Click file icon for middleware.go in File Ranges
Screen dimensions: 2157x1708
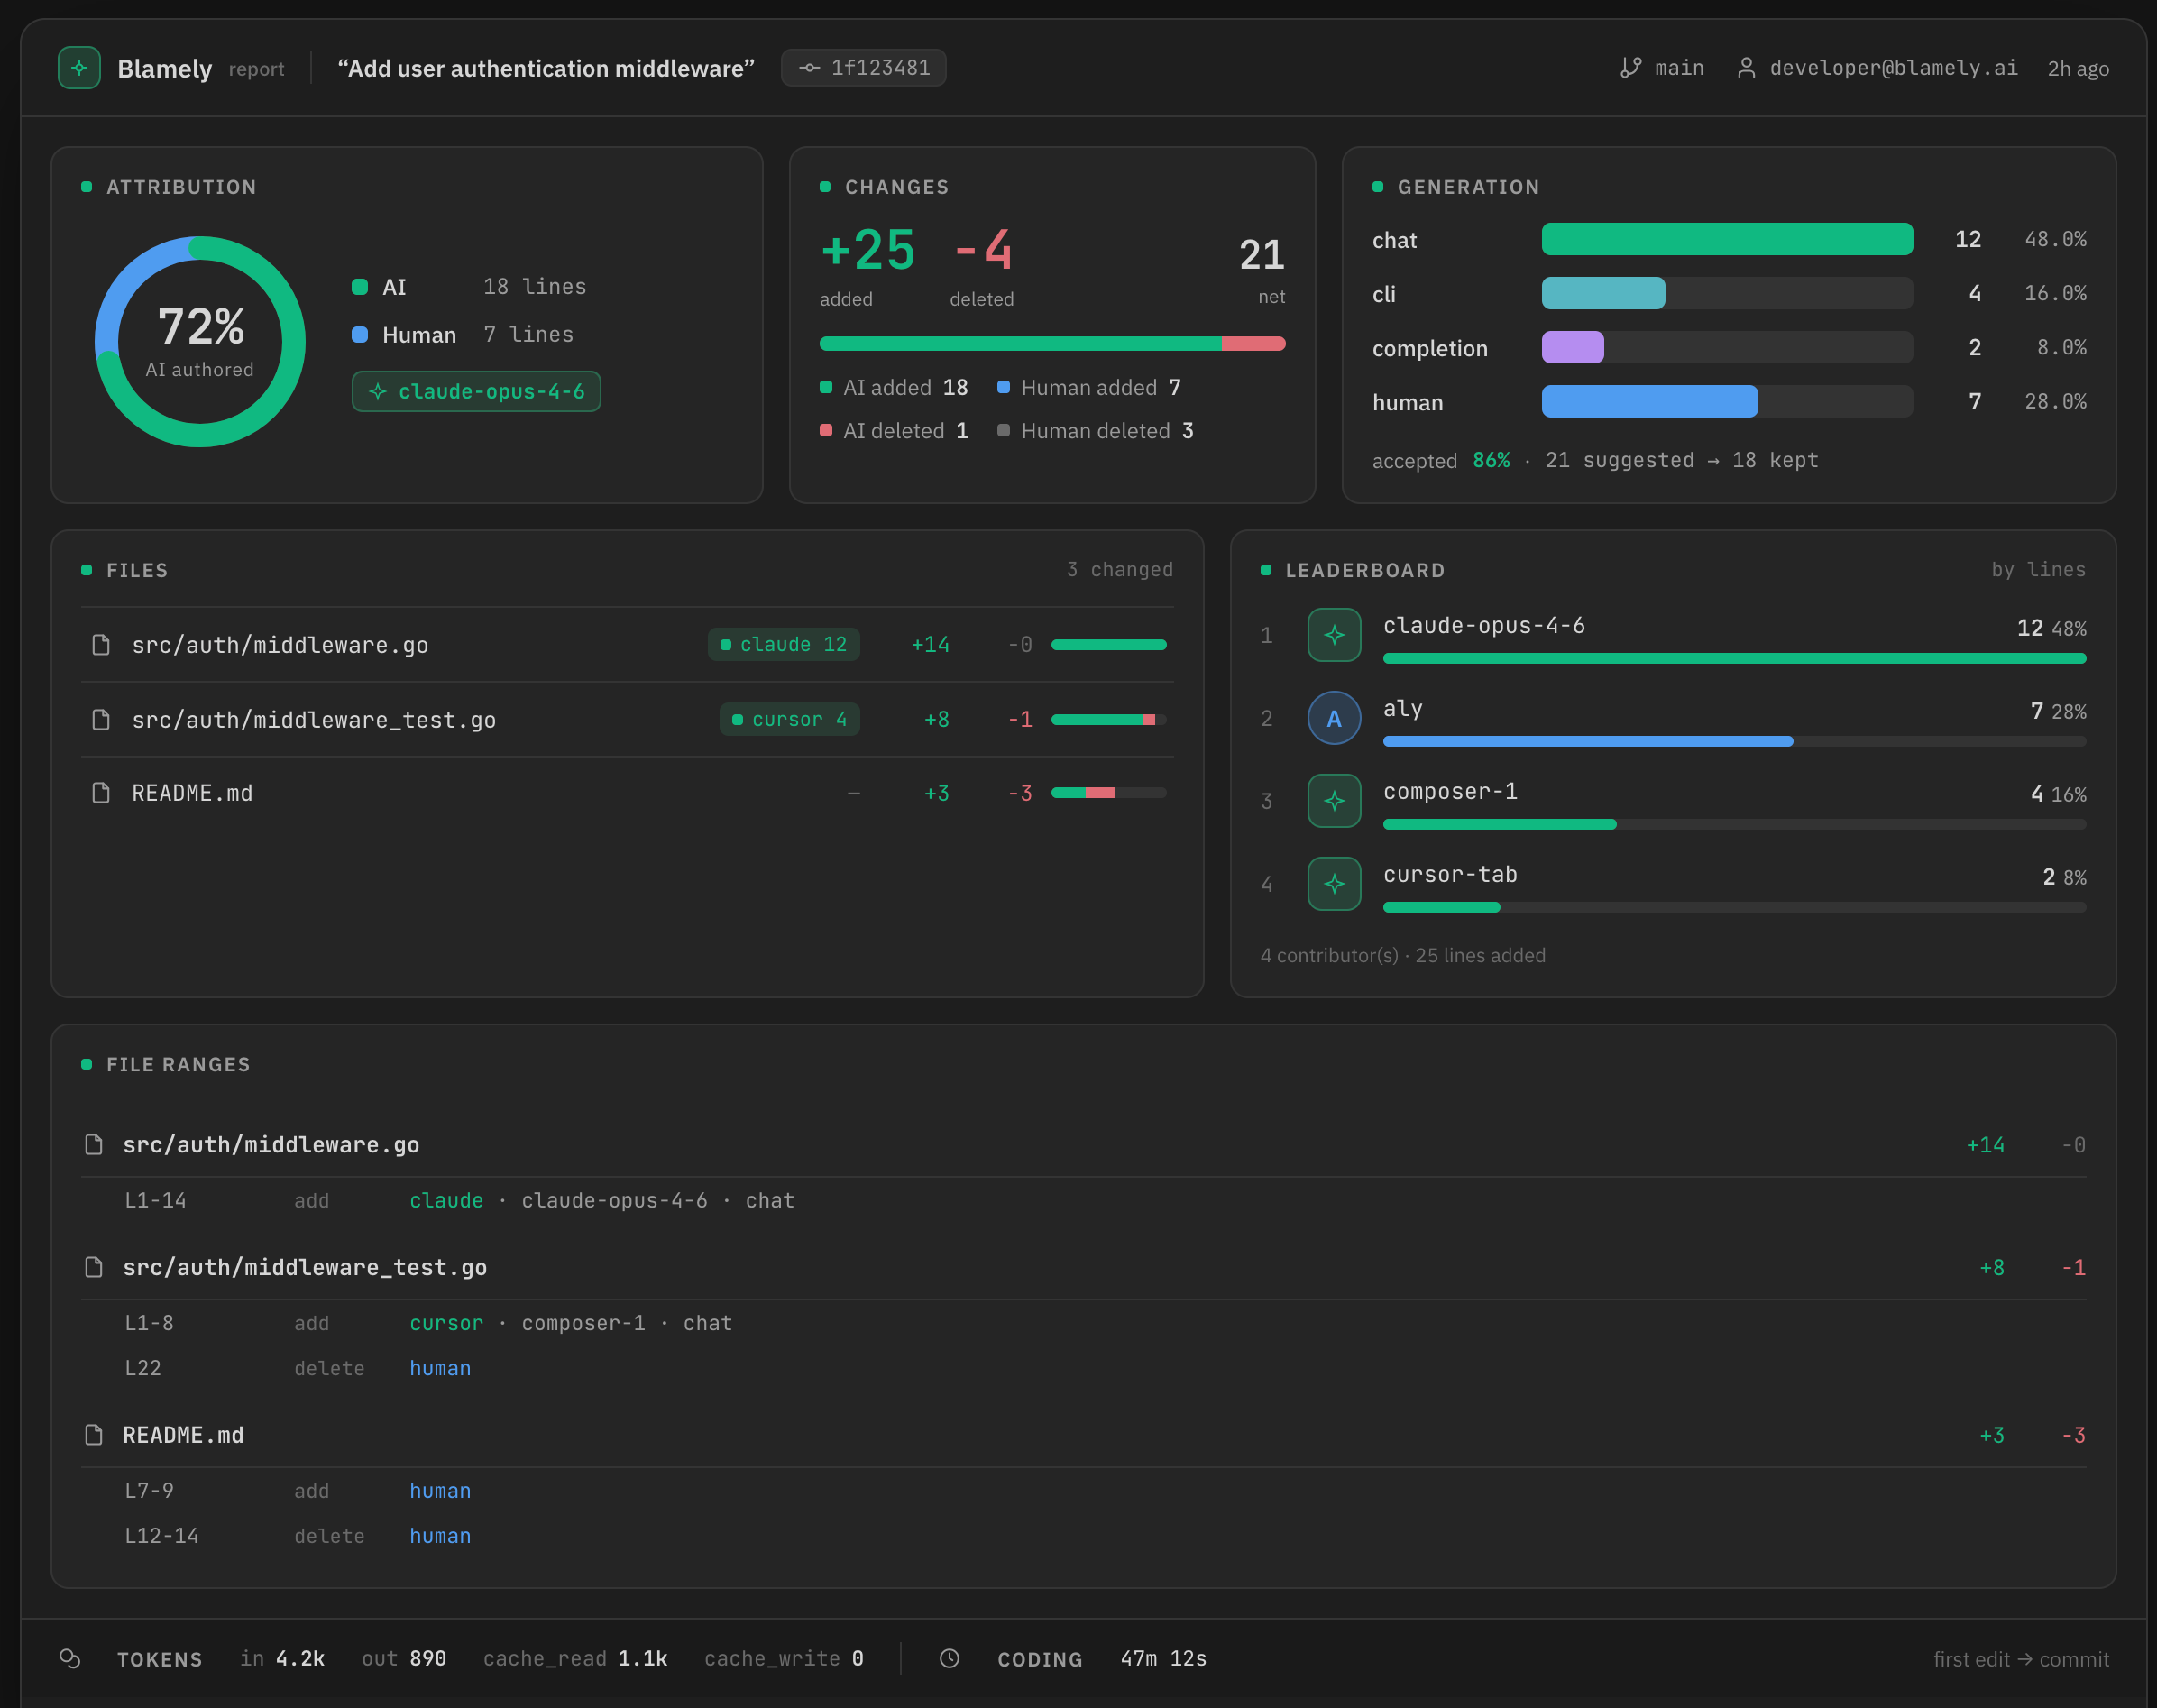[x=94, y=1144]
